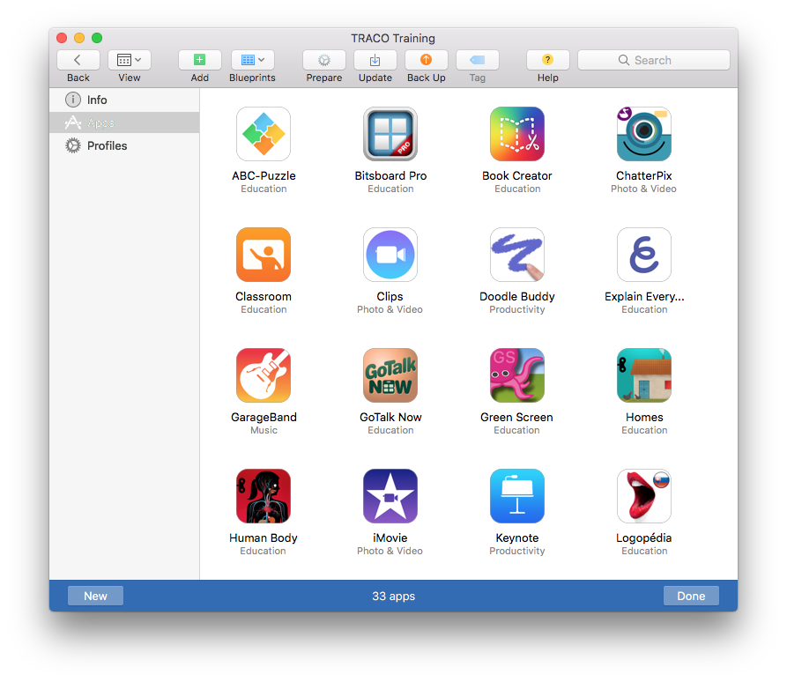
Task: Click the 'Music' category label under GarageBand
Action: 264,430
